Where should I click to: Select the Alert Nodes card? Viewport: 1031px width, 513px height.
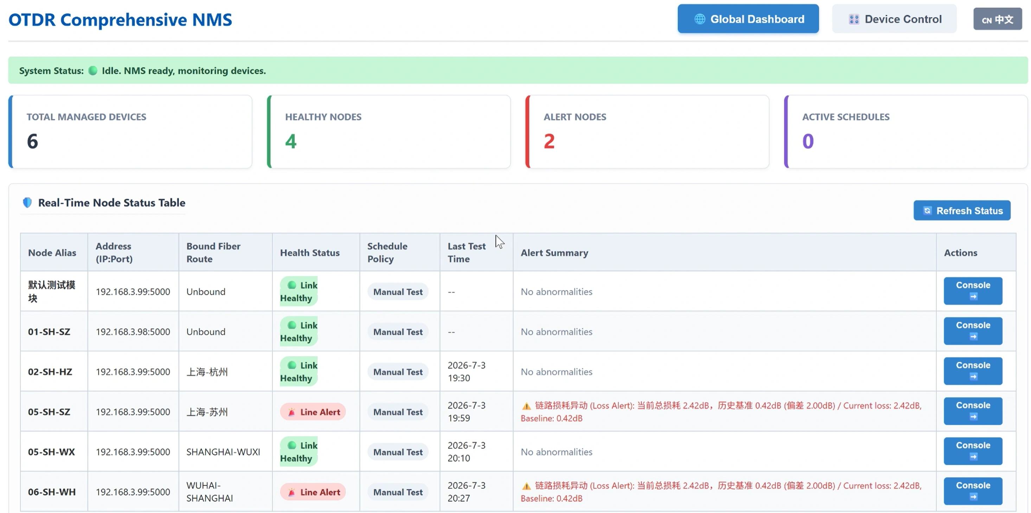(x=647, y=132)
